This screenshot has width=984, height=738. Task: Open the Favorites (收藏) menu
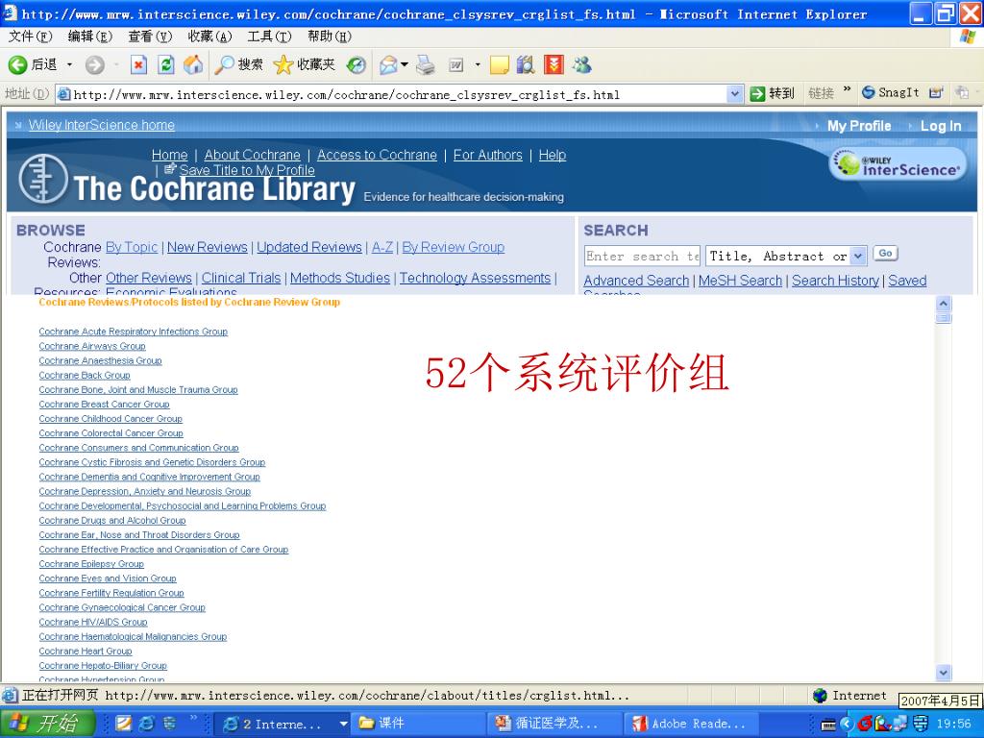click(x=210, y=37)
